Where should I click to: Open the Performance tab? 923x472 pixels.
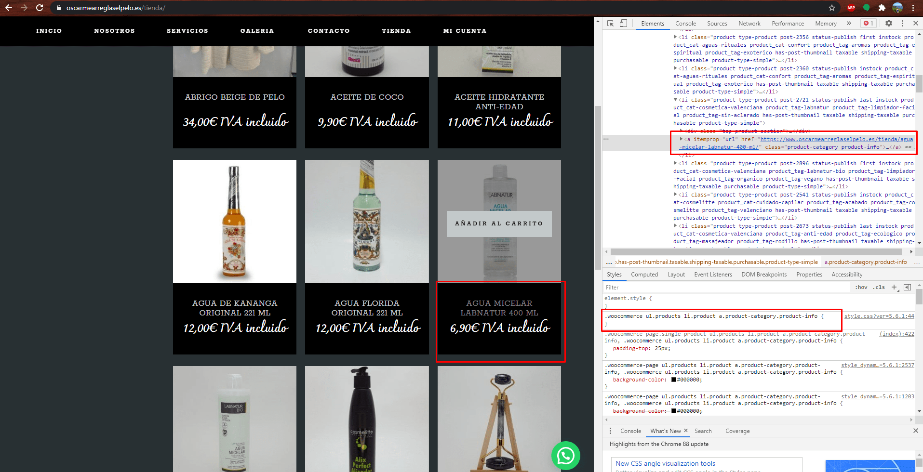[788, 23]
